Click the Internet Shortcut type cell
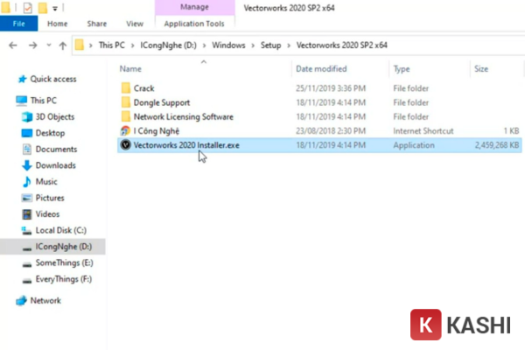This screenshot has width=525, height=350. coord(423,131)
